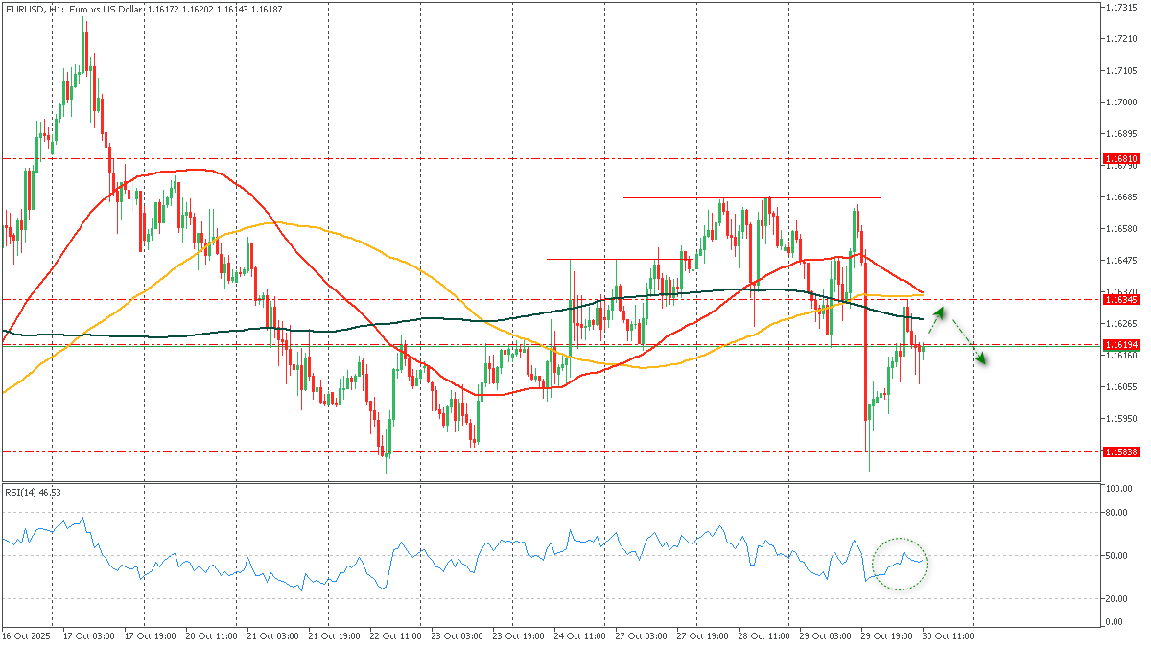Click the 1.16810 price level label
The width and height of the screenshot is (1151, 647).
pos(1121,158)
